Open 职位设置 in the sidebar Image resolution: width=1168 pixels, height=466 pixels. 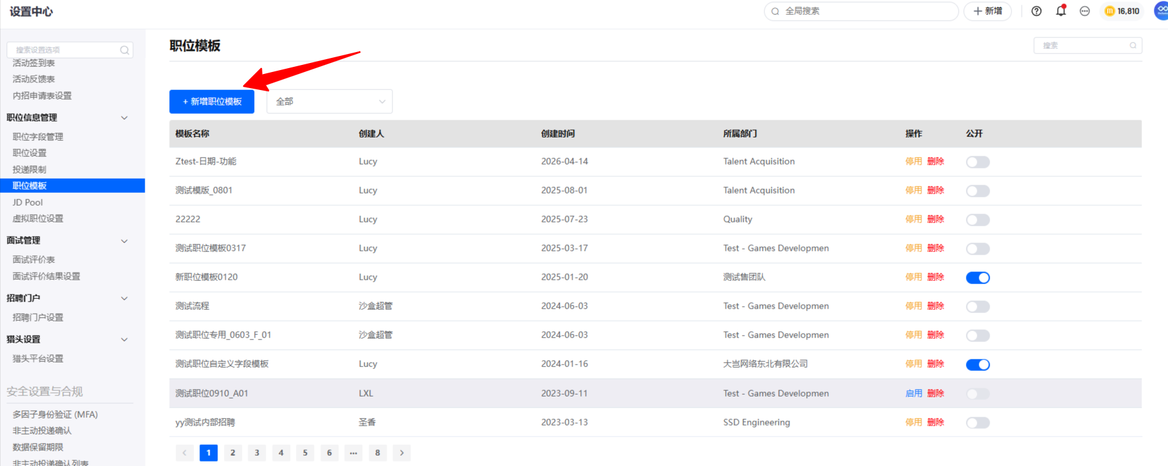[30, 153]
